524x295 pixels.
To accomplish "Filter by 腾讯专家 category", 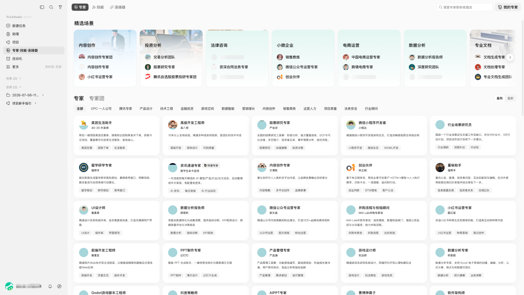I will (x=126, y=109).
